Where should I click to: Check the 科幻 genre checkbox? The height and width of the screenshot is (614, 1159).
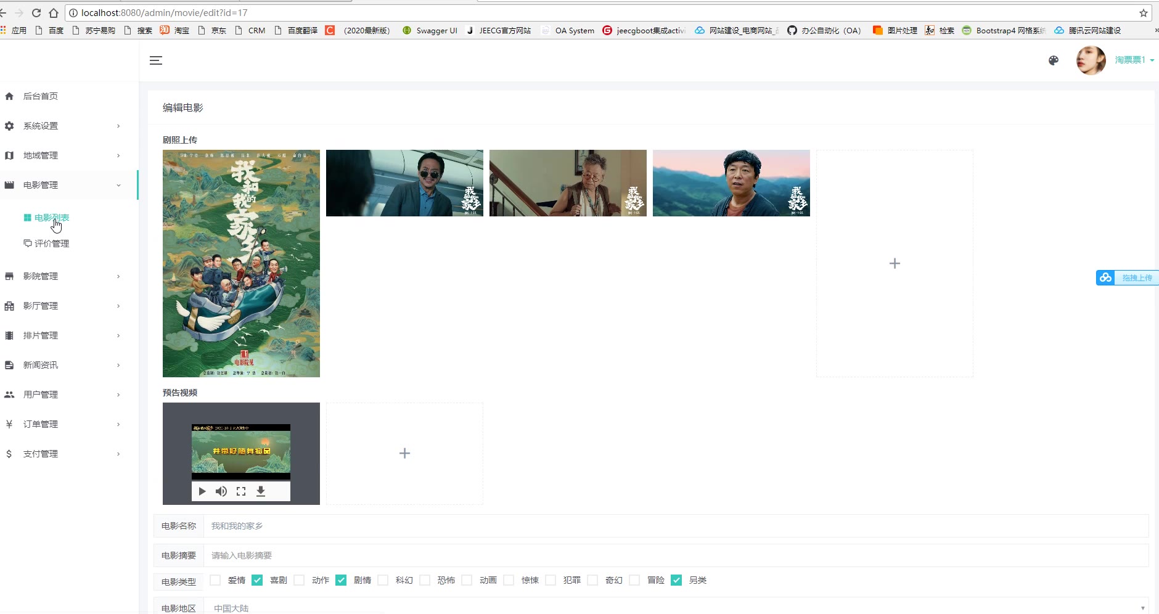pos(383,580)
